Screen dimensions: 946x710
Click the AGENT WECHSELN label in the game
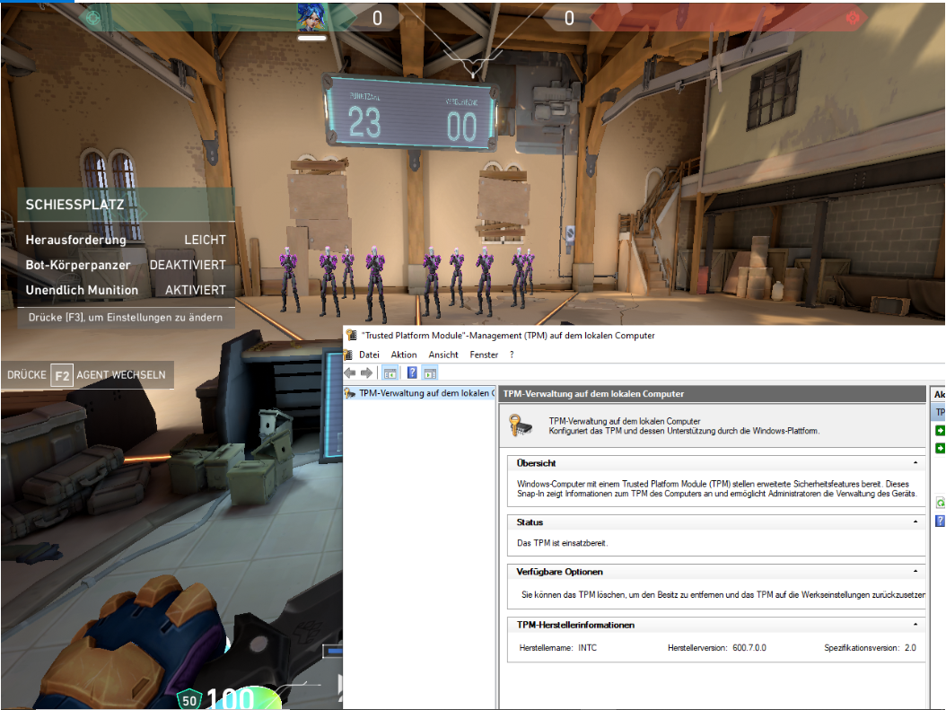point(120,375)
